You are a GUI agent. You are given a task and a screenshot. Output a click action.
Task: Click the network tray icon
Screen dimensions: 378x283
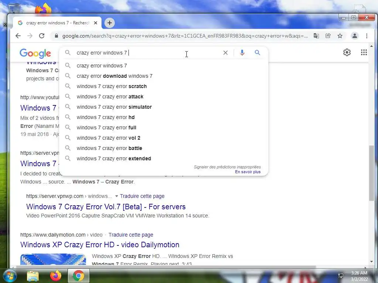341,276
